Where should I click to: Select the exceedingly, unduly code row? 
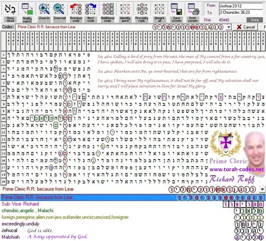click(133, 224)
